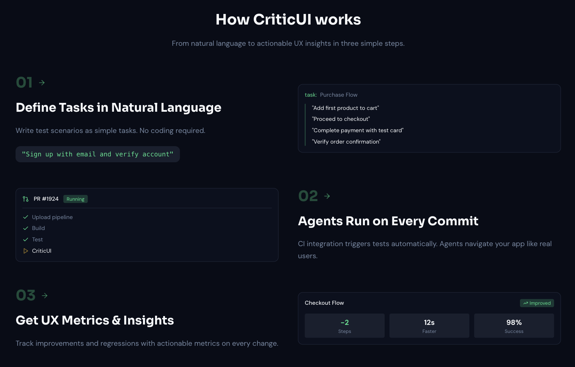Click the "Track improvements and regressions" description
This screenshot has width=575, height=367.
(147, 344)
